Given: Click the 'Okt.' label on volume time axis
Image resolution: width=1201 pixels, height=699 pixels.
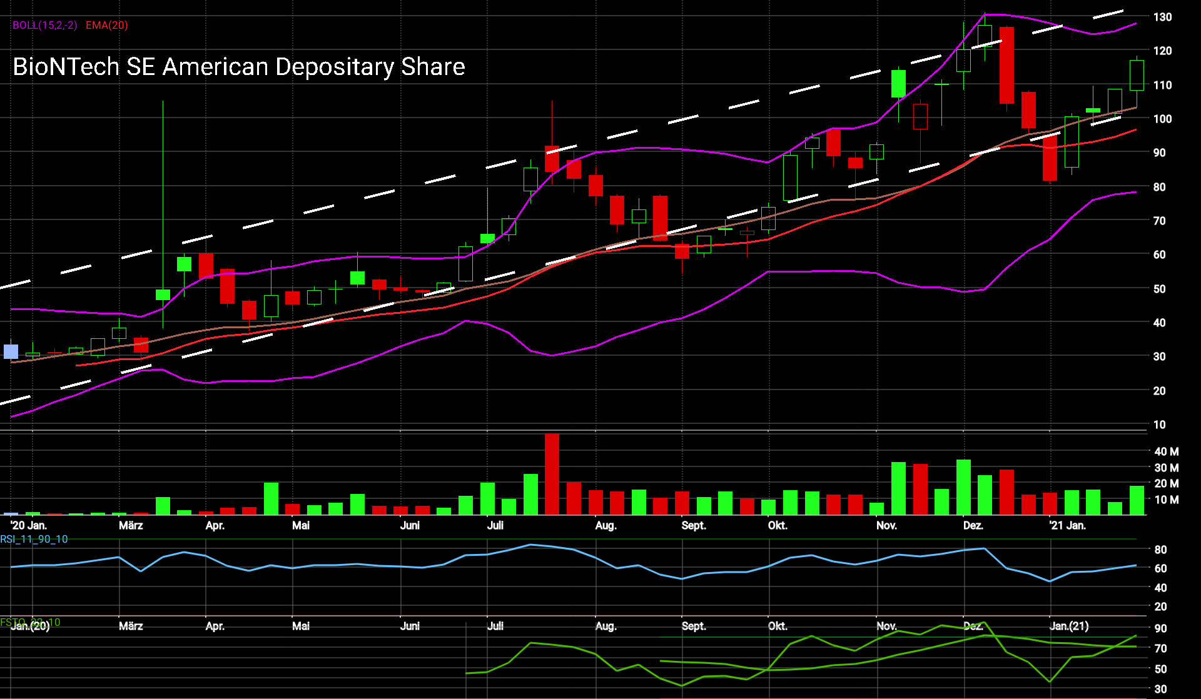Looking at the screenshot, I should coord(778,526).
